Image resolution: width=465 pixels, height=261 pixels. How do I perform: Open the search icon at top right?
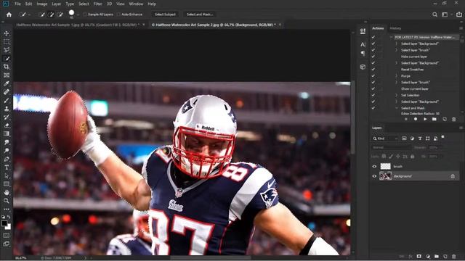point(434,14)
